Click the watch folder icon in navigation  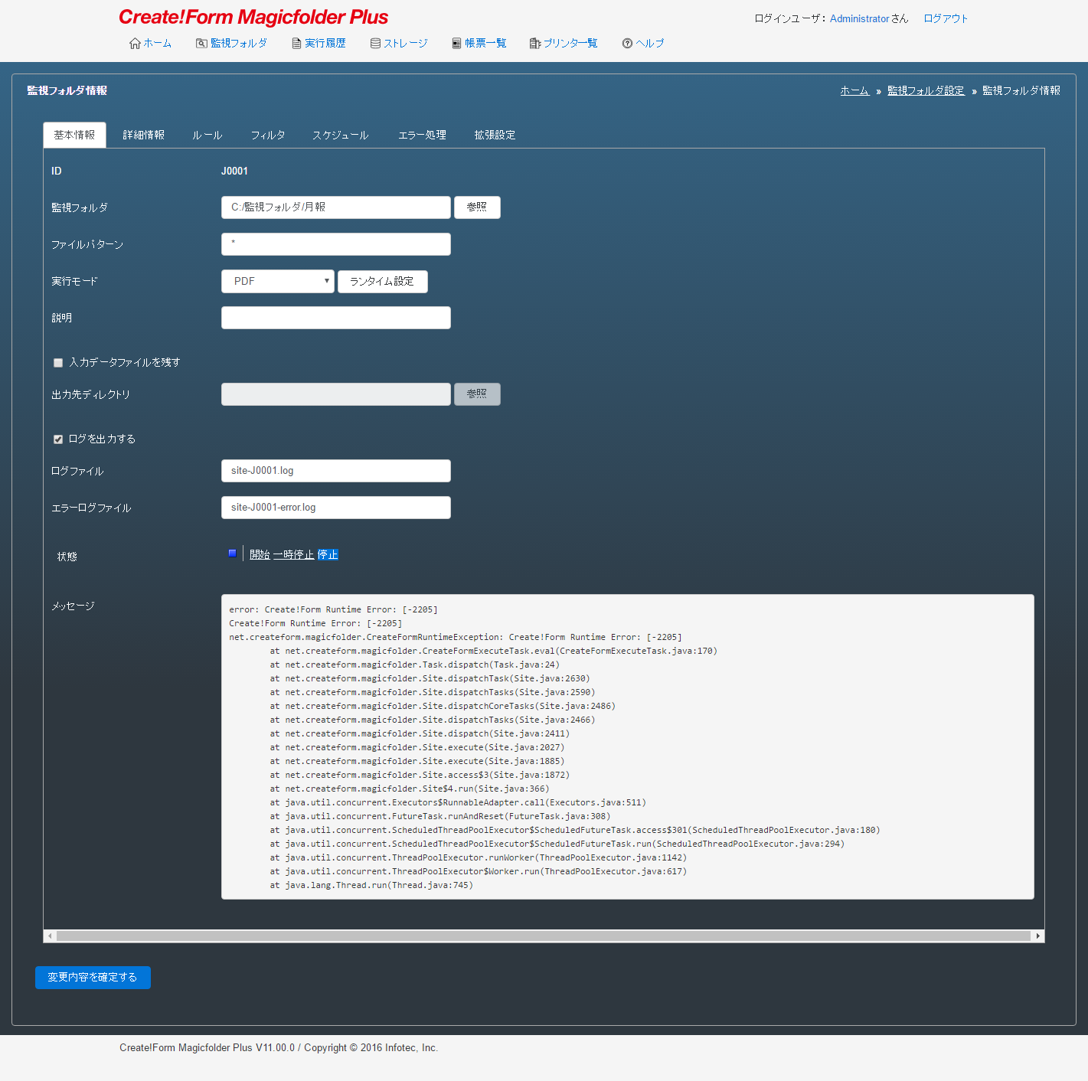pyautogui.click(x=201, y=44)
